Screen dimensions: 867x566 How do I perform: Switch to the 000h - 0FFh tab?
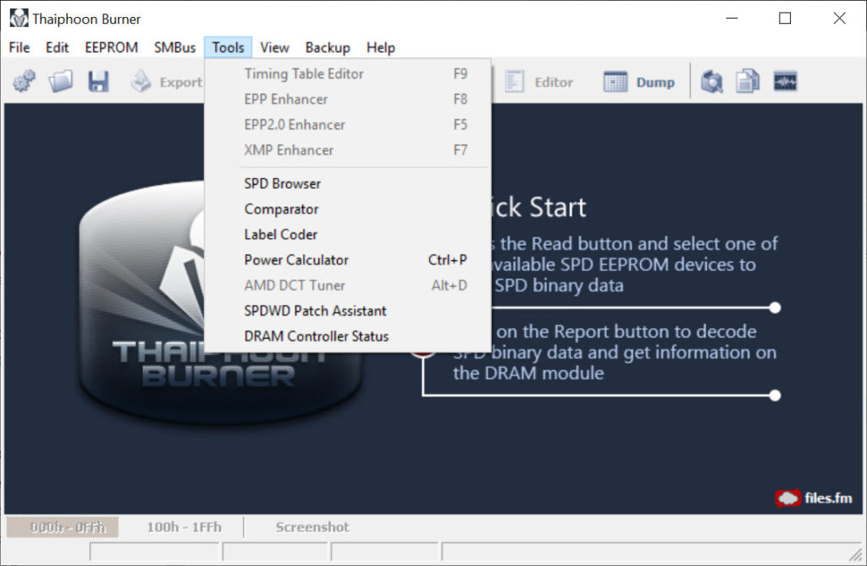click(63, 527)
